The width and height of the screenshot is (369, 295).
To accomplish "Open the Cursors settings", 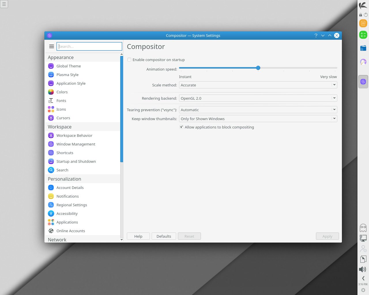I will (x=82, y=118).
